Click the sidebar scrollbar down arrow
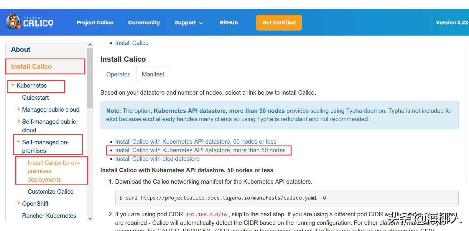 [90, 219]
